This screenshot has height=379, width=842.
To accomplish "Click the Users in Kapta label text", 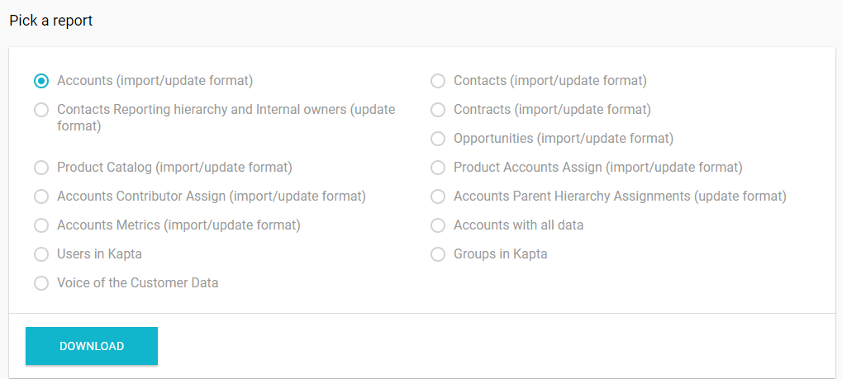I will coord(99,254).
